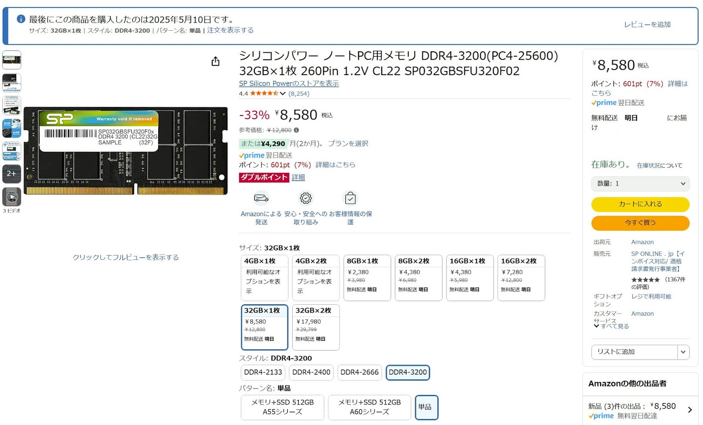Viewport: 703px width, 425px height.
Task: Click prime logo in other sellers box
Action: (x=601, y=416)
